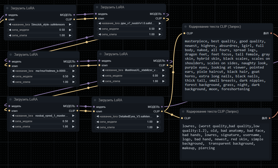Open the LoRA list showing ma1ma1helmes_b-0000…
This screenshot has width=278, height=168.
pyautogui.click(x=44, y=71)
